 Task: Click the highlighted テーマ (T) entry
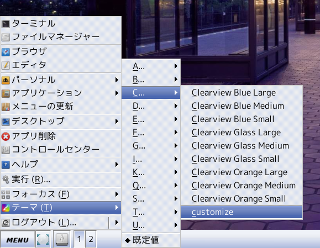click(x=61, y=208)
